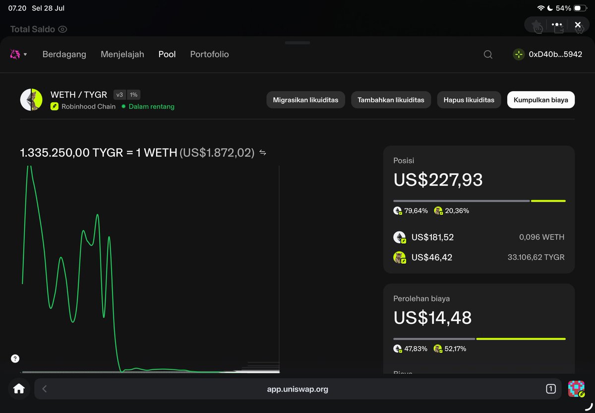
Task: Click the WETH token icon beside US$181,52
Action: click(400, 237)
